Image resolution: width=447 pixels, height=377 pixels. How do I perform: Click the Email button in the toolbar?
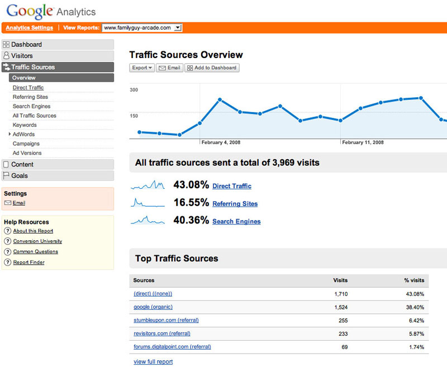tap(170, 68)
